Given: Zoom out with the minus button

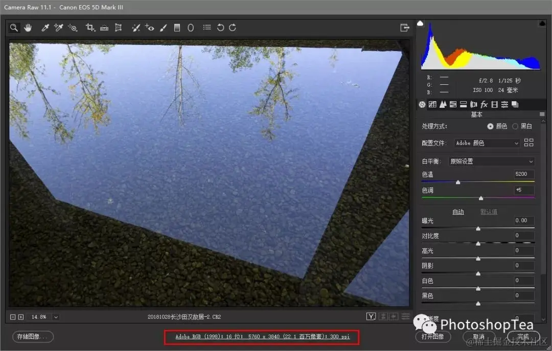Looking at the screenshot, I should pos(13,317).
